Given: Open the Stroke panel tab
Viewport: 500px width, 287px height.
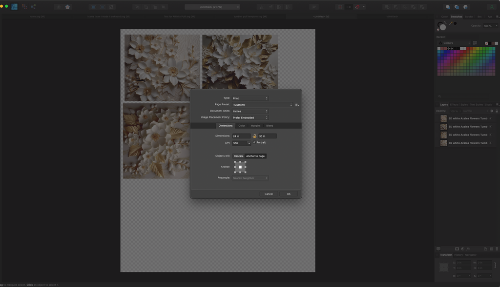Looking at the screenshot, I should point(469,17).
